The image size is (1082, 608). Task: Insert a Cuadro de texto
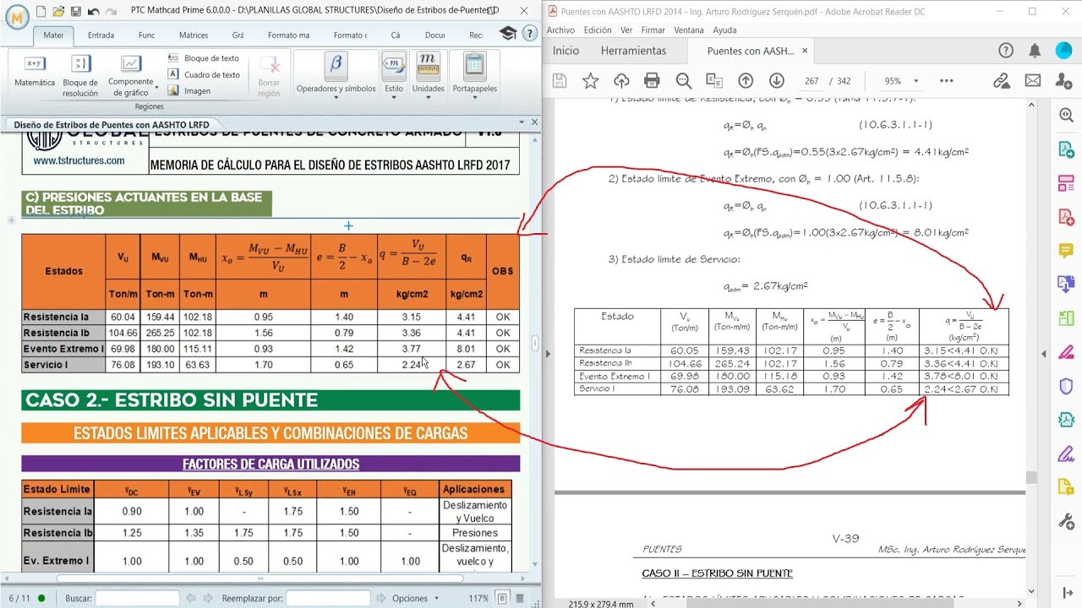click(x=204, y=74)
